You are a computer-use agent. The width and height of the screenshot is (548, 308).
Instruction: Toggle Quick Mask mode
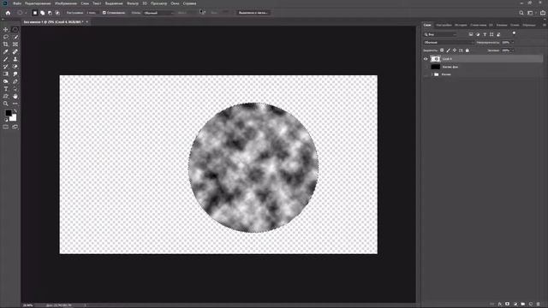tap(6, 127)
